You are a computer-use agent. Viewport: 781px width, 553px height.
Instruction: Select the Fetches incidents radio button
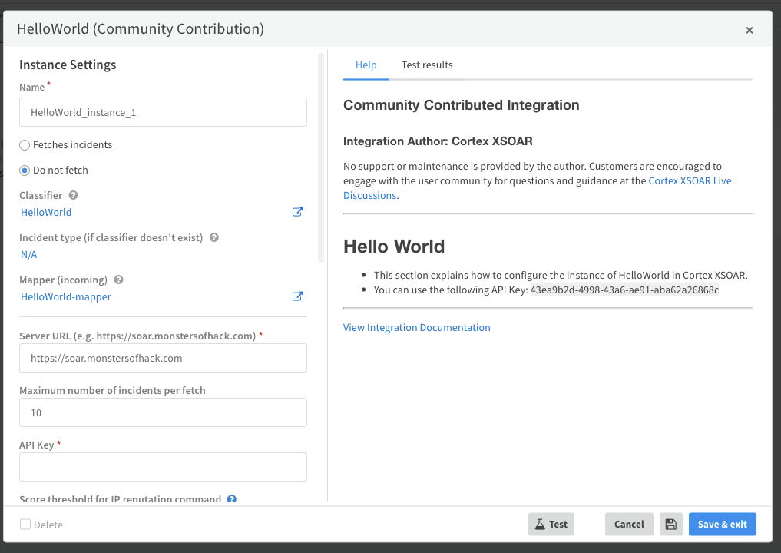coord(25,145)
